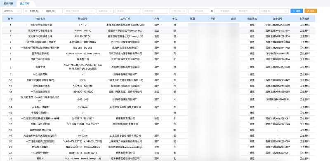Click the 产地 column header
The image size is (330, 161).
coord(157,19)
